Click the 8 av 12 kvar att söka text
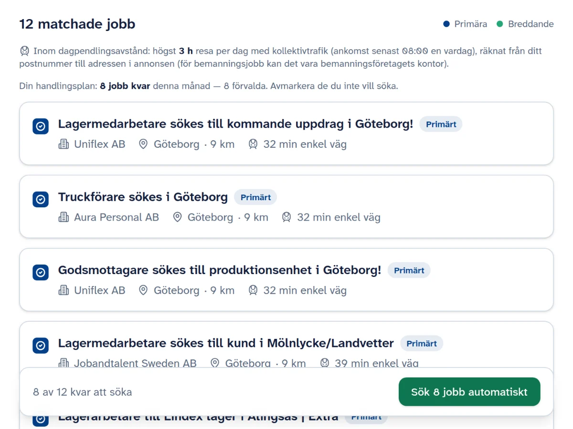573x429 pixels. 83,392
